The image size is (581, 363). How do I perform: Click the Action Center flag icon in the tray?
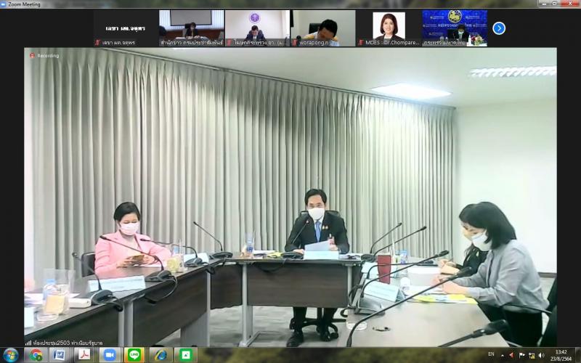tap(521, 356)
